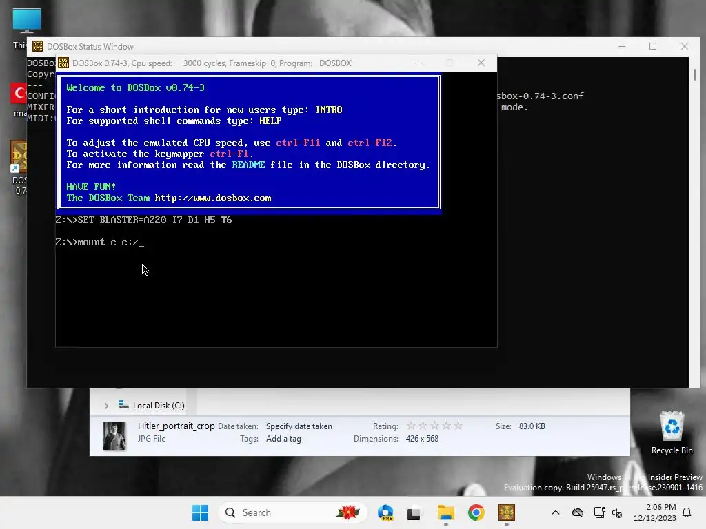Click the SET BLASTER=A220 line
706x529 pixels.
click(x=143, y=220)
